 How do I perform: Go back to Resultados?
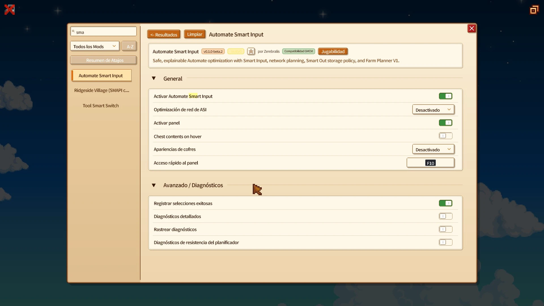click(x=164, y=35)
